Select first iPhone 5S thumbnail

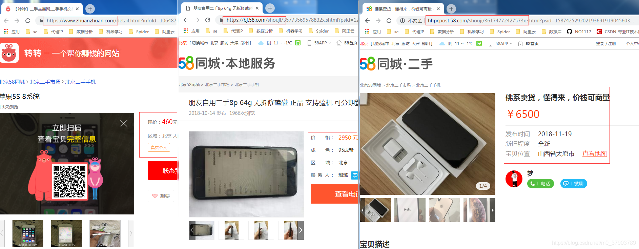pyautogui.click(x=28, y=233)
